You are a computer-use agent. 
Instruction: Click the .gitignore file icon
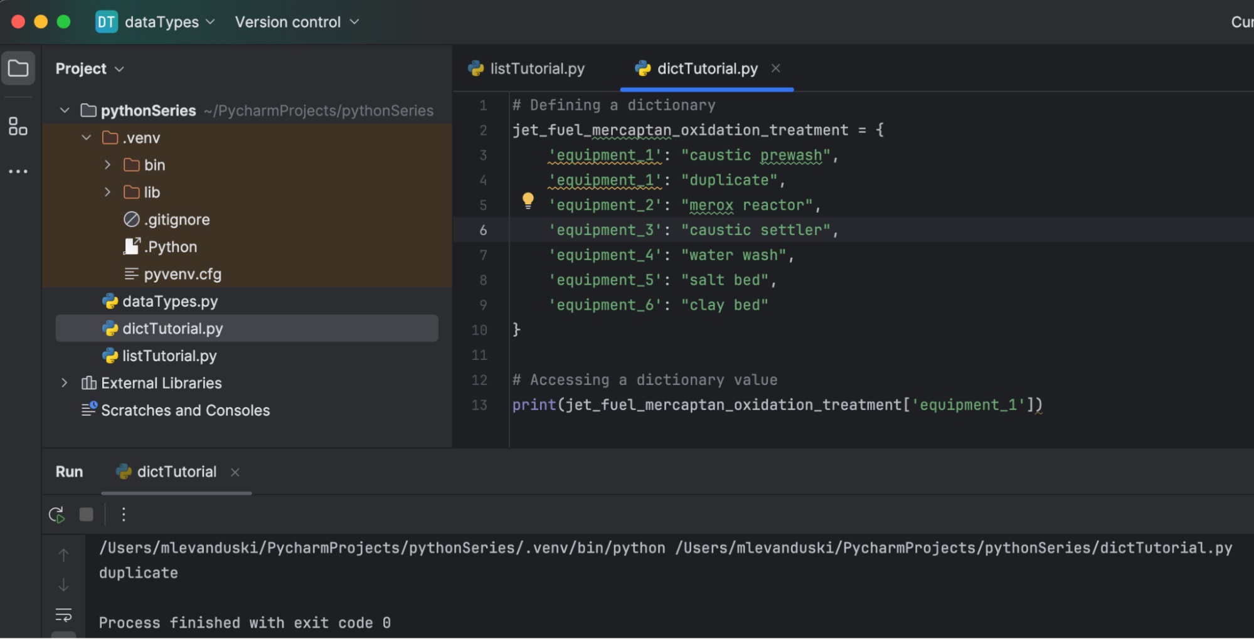[131, 219]
